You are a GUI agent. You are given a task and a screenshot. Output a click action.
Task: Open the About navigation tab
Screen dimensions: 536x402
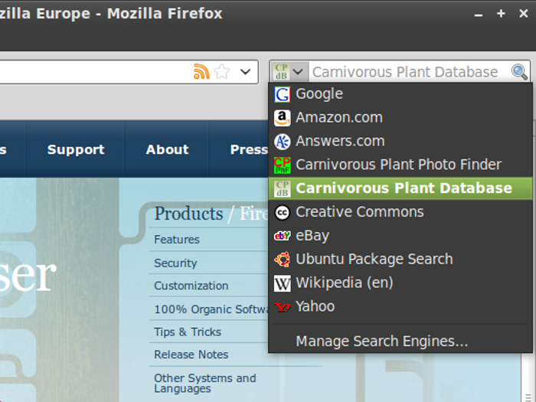click(167, 149)
